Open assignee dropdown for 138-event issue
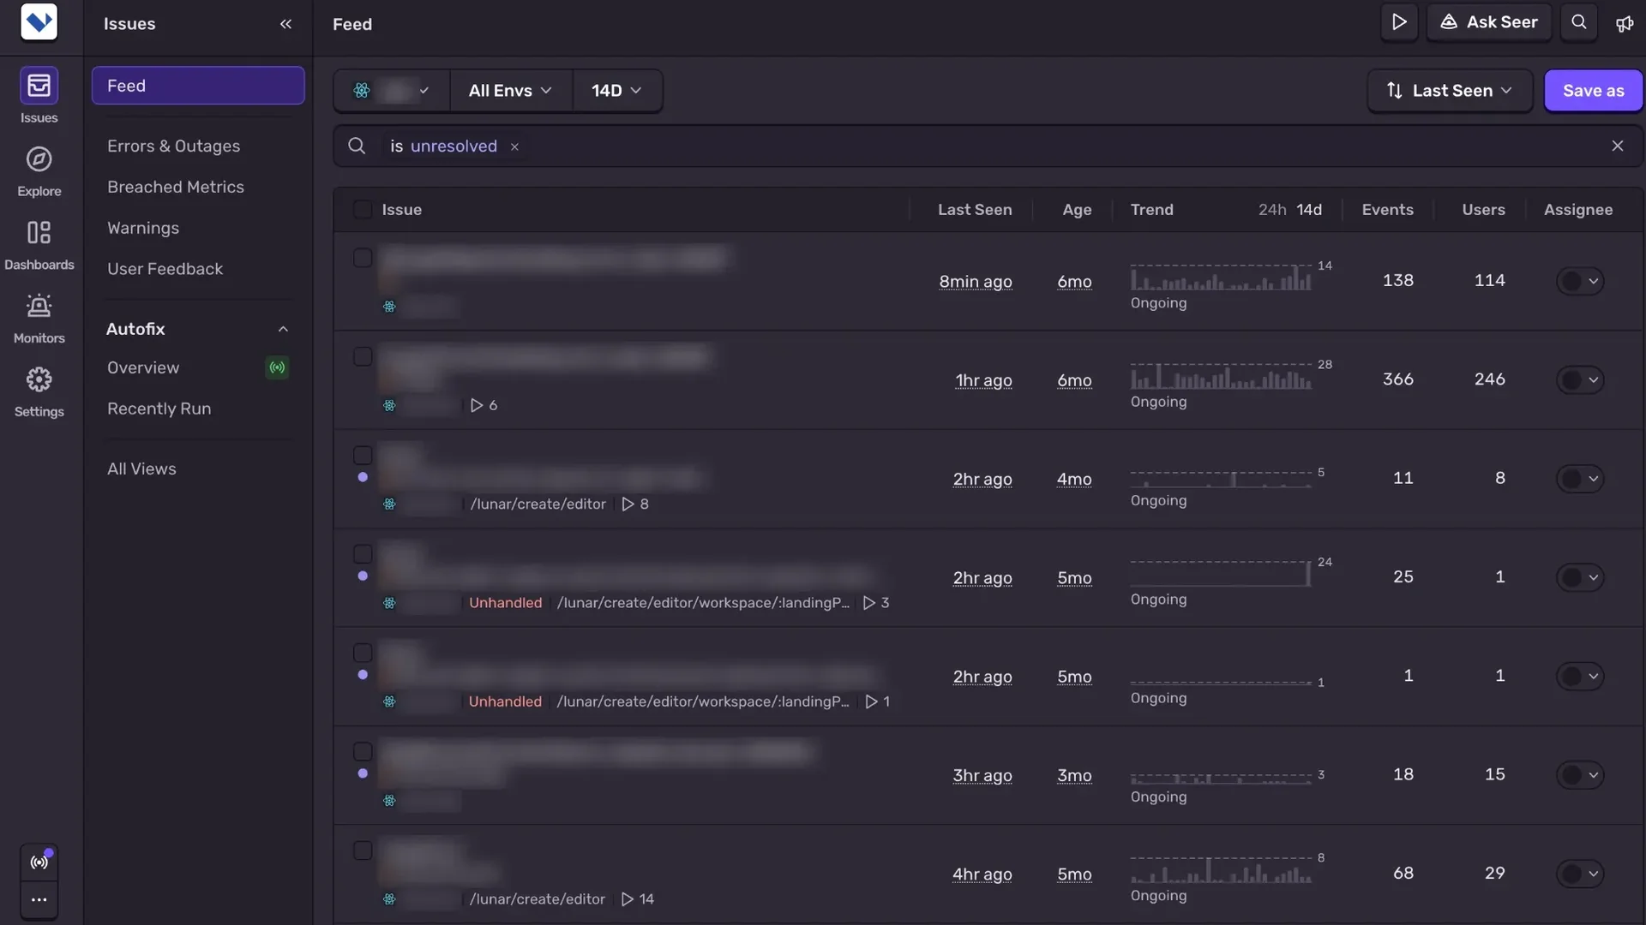This screenshot has height=925, width=1646. 1580,281
